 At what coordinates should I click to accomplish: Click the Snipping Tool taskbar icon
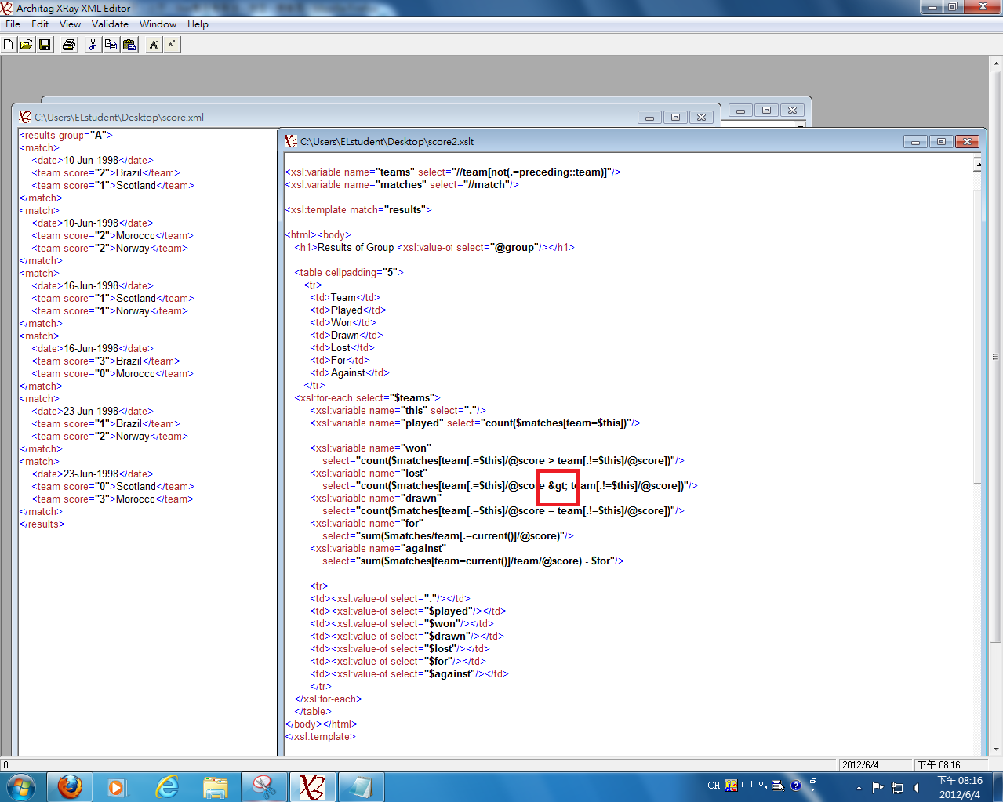(x=264, y=786)
